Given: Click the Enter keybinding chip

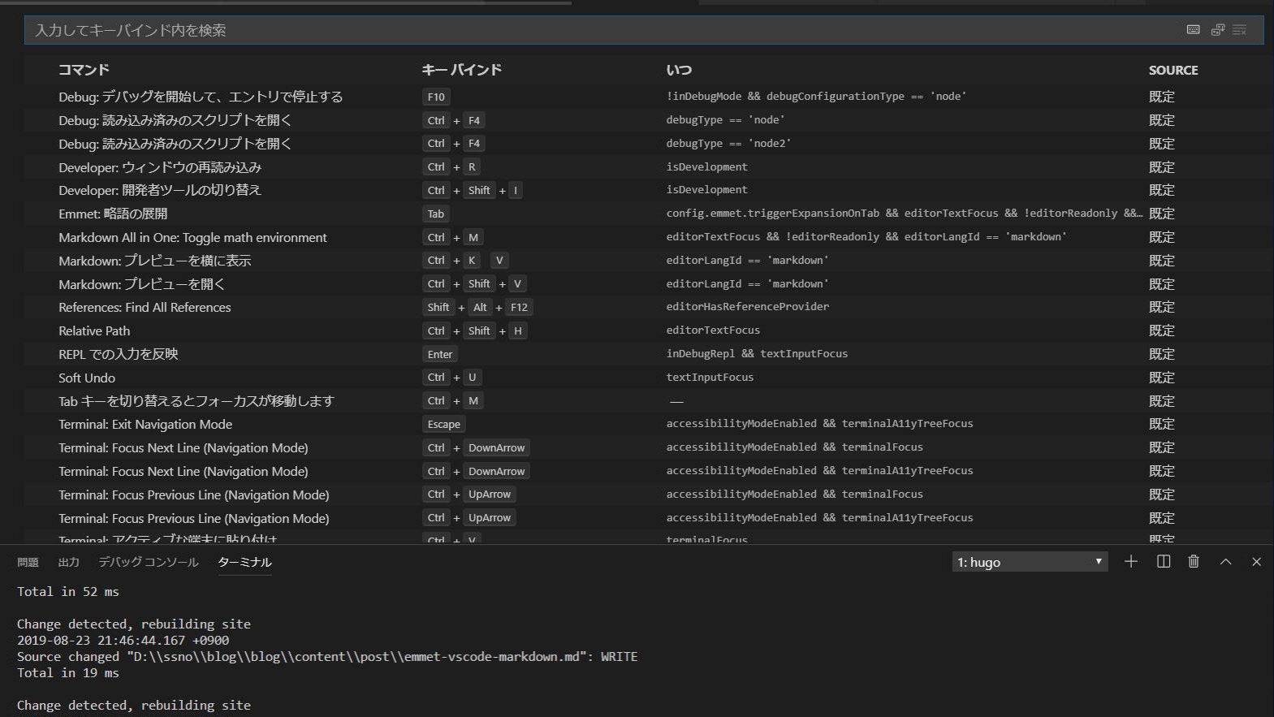Looking at the screenshot, I should (x=440, y=354).
